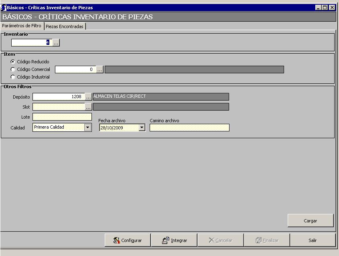
Task: Click the Integrar button with document icon
Action: coord(174,240)
